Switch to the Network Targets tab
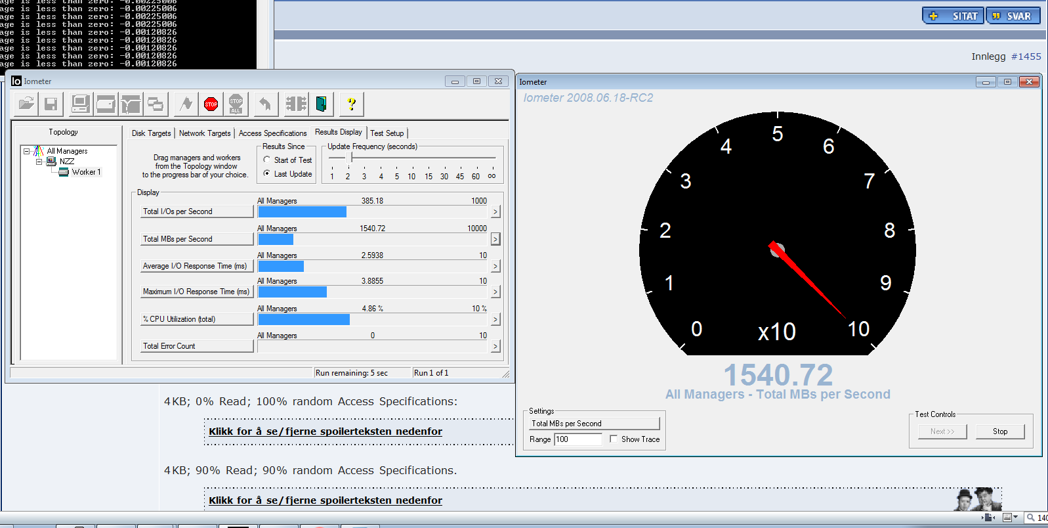 (x=205, y=133)
